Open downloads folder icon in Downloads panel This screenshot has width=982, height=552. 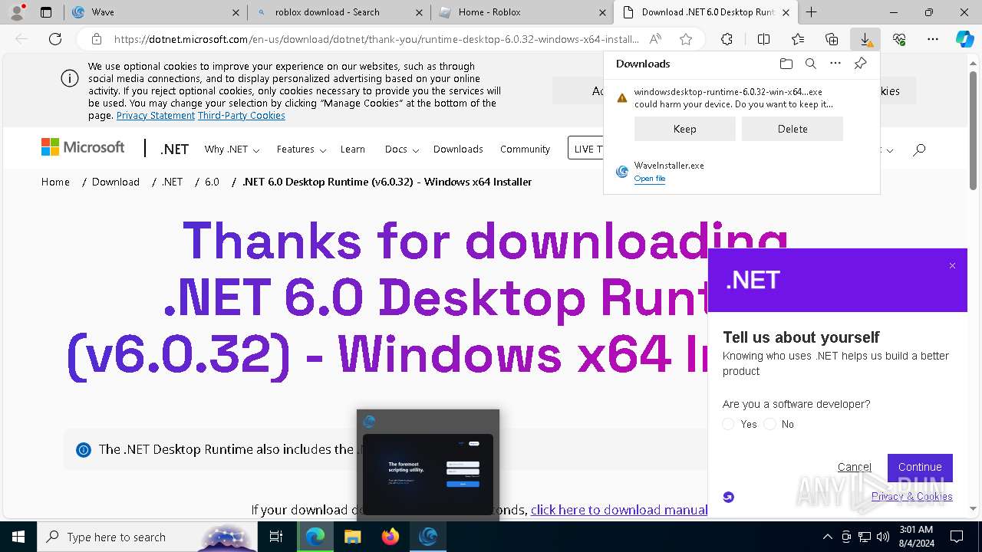[786, 64]
